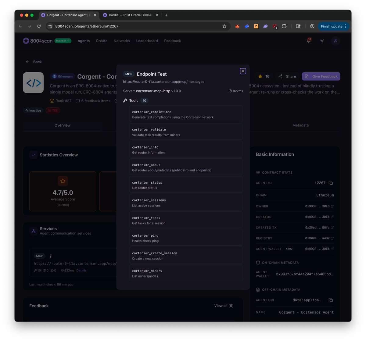Switch to the Metadata tab
Image resolution: width=366 pixels, height=341 pixels.
click(300, 125)
